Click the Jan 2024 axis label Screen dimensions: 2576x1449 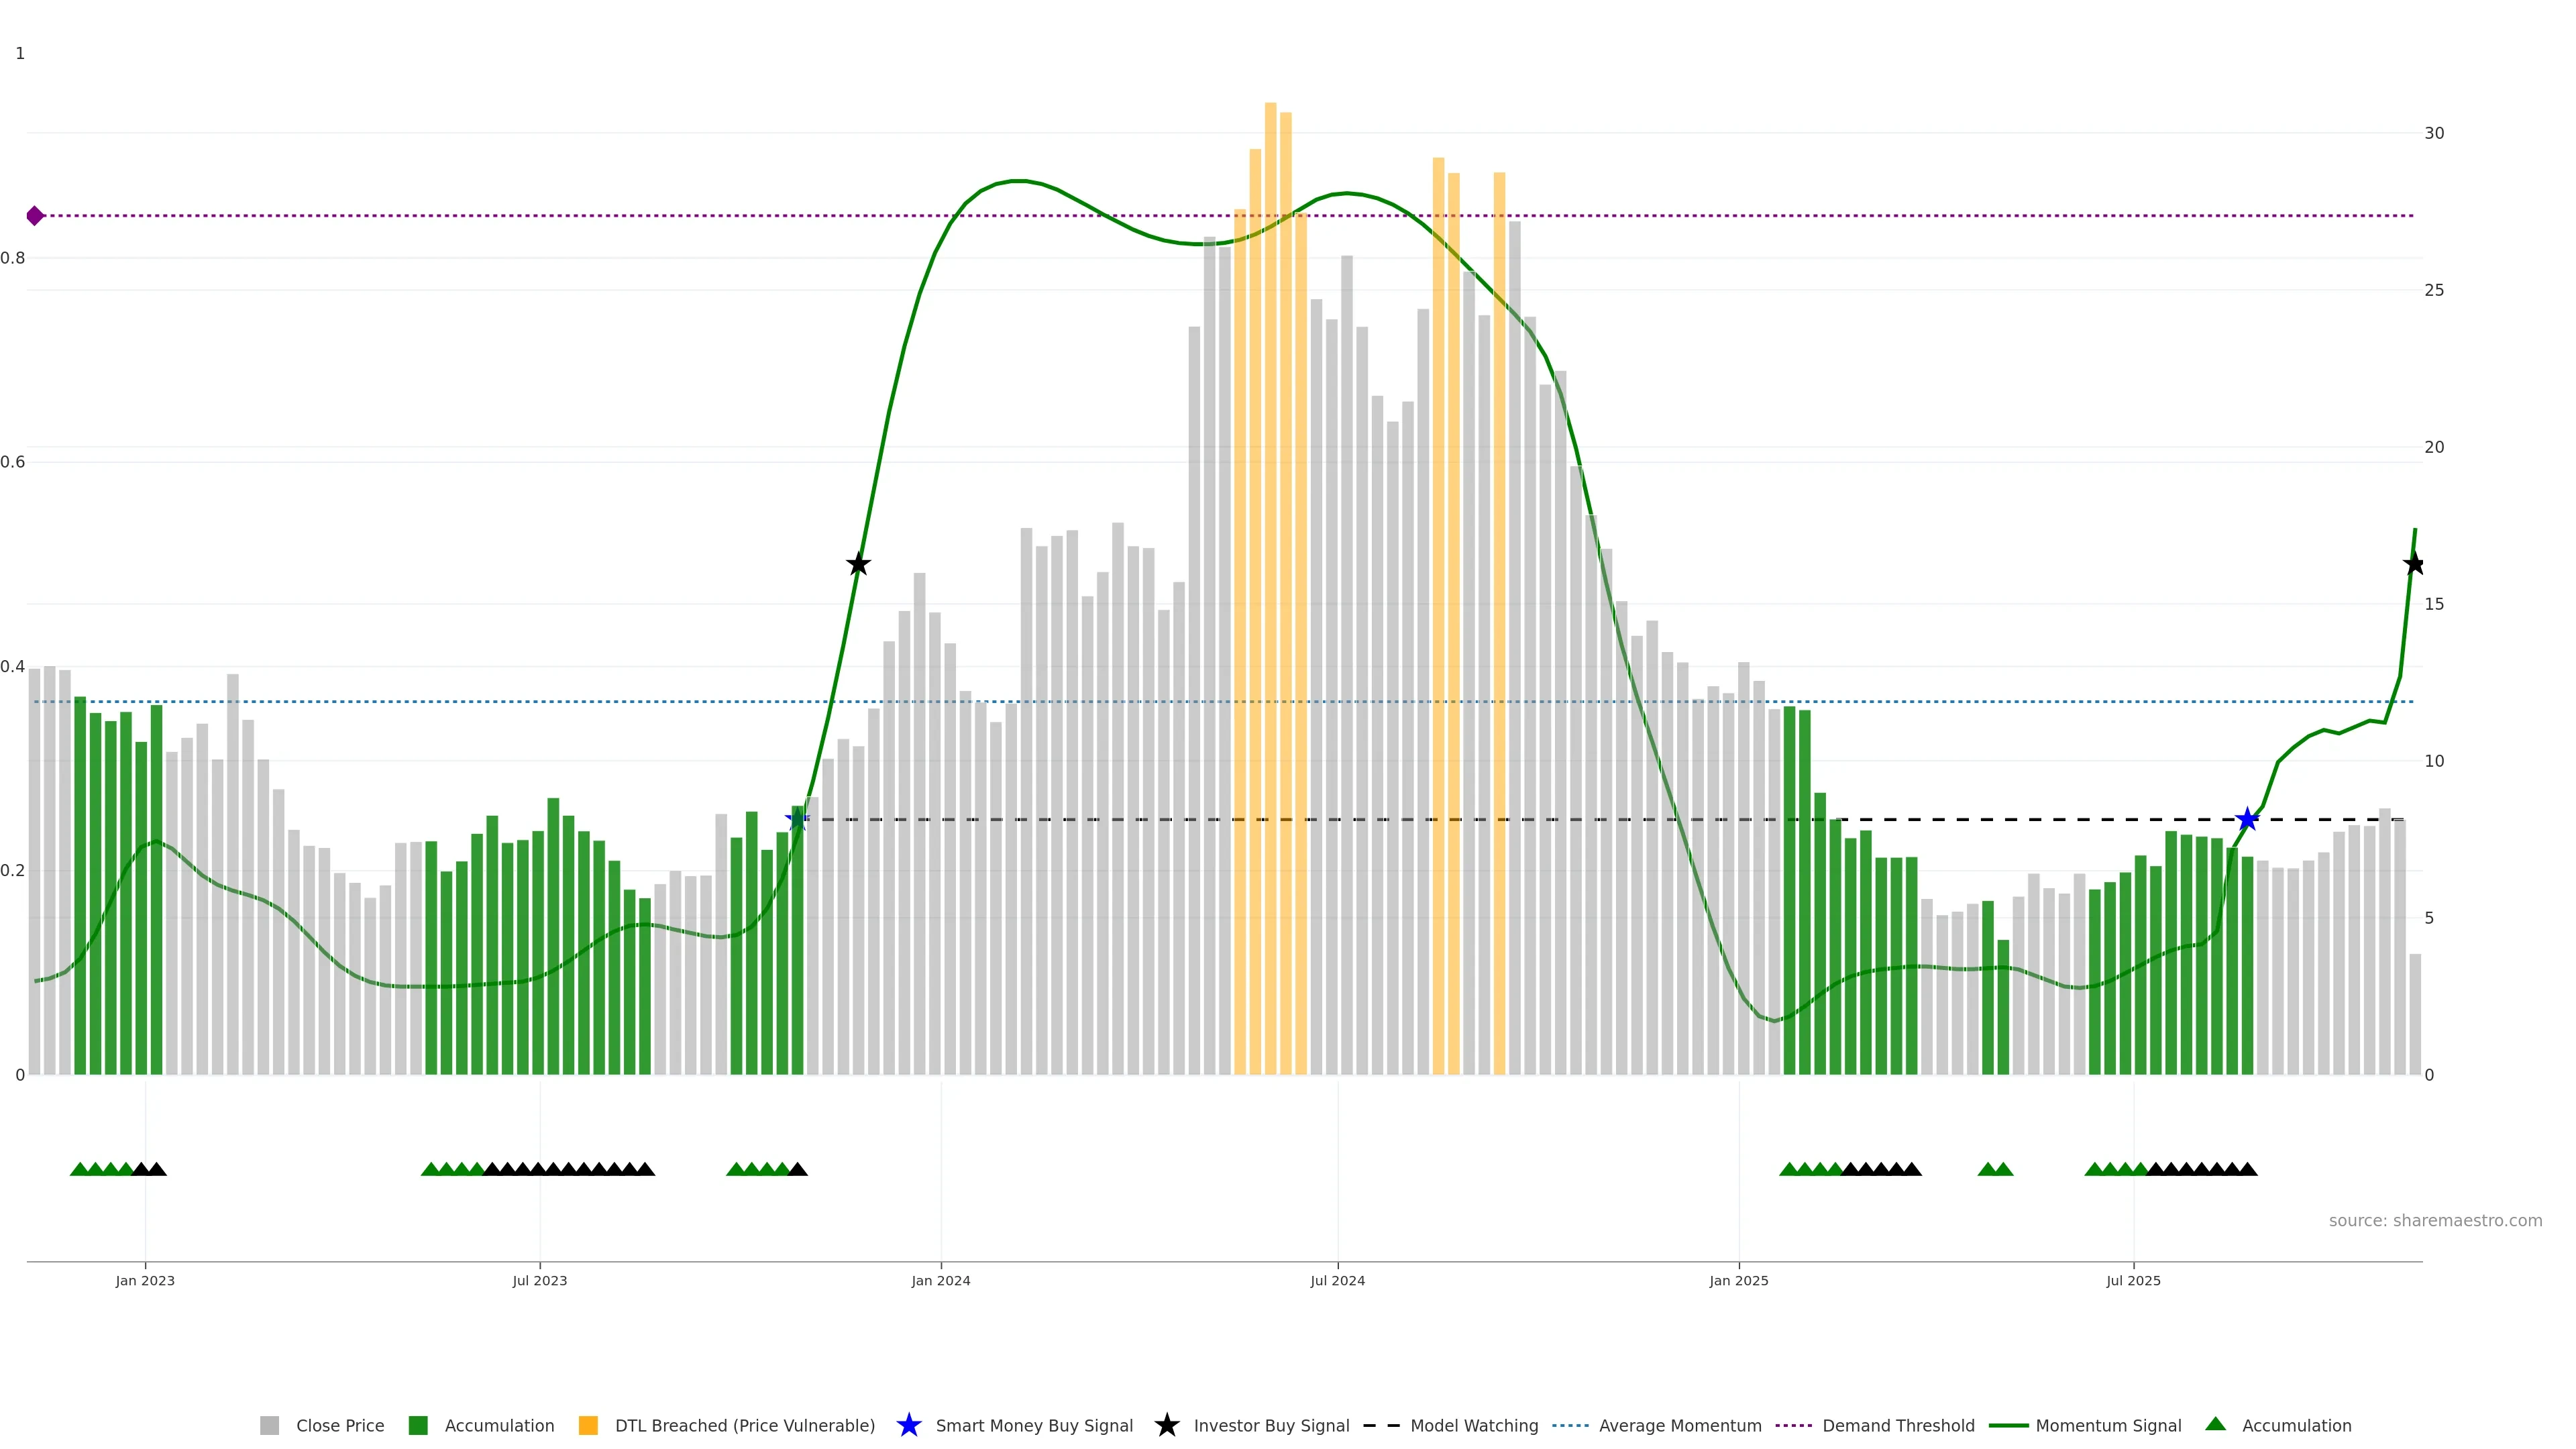(x=940, y=1281)
